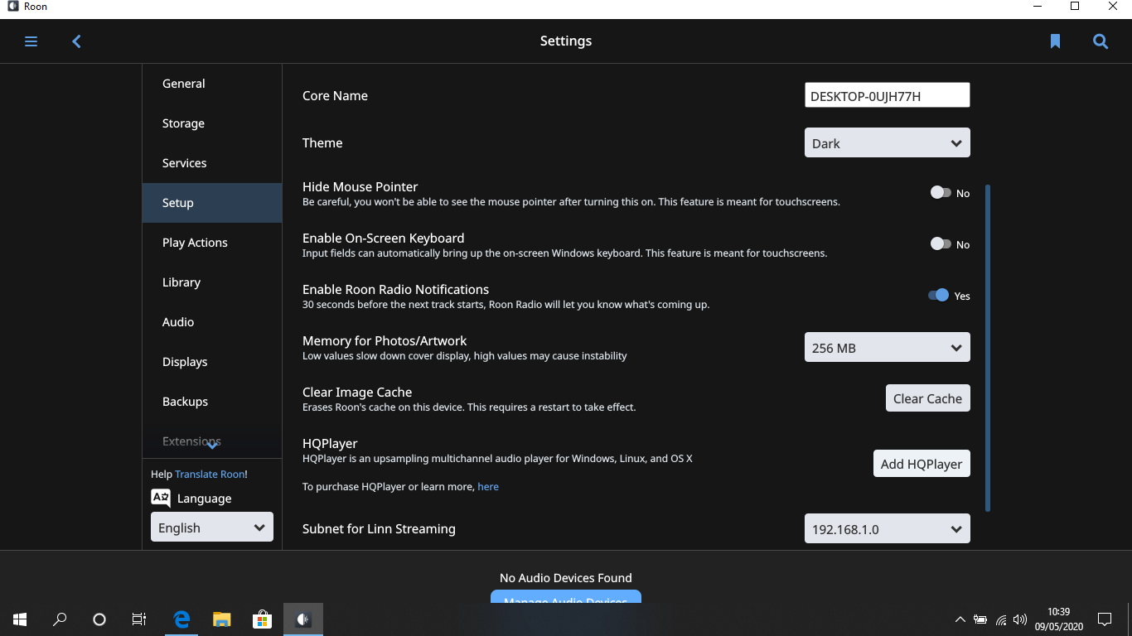This screenshot has height=636, width=1132.
Task: Open the taskbar clock and date
Action: pyautogui.click(x=1058, y=619)
